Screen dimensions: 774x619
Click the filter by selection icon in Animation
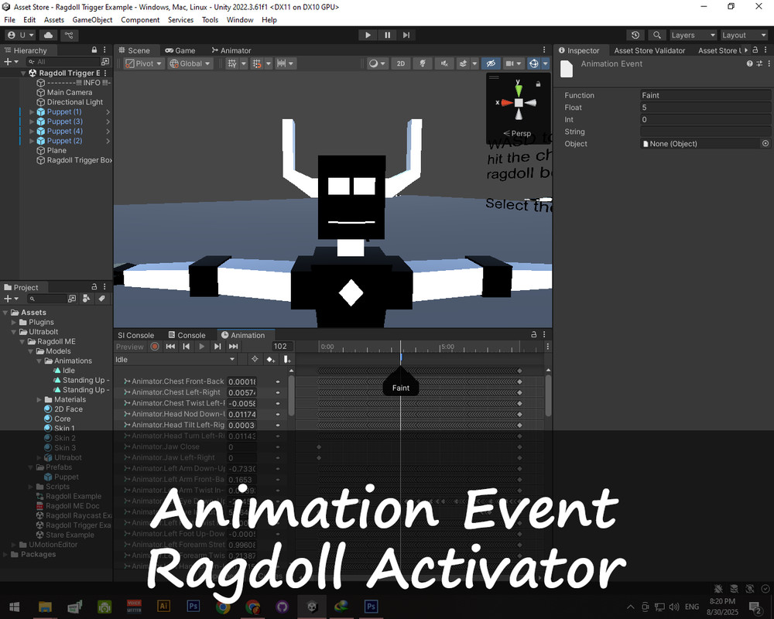[x=255, y=359]
